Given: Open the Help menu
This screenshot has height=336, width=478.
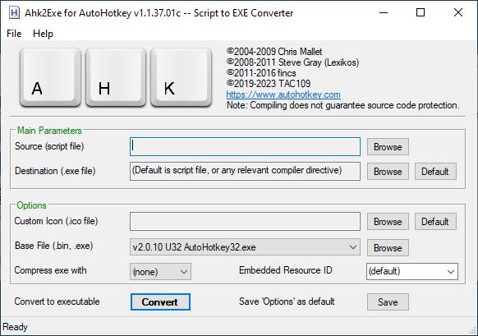Looking at the screenshot, I should tap(43, 34).
